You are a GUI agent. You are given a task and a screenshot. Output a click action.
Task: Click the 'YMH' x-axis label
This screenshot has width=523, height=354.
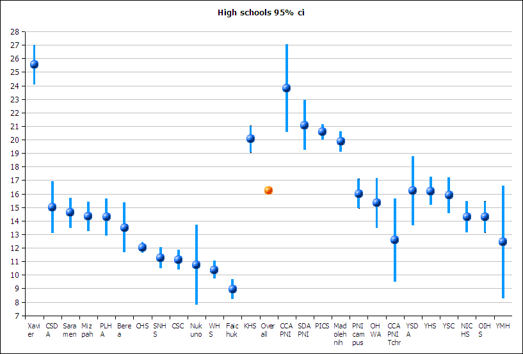point(503,326)
